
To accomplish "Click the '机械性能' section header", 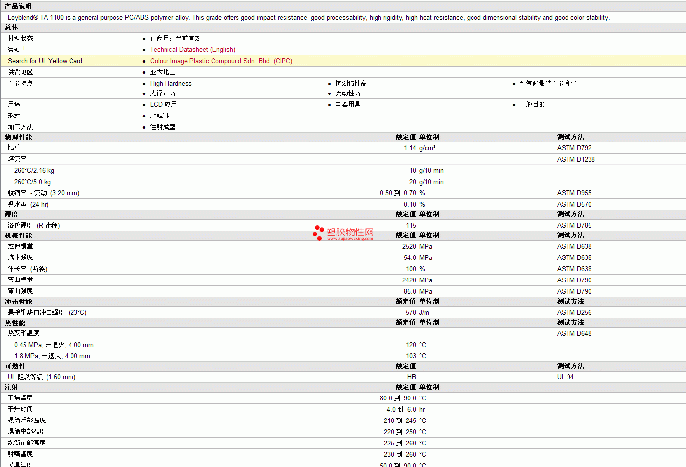I will click(x=18, y=236).
